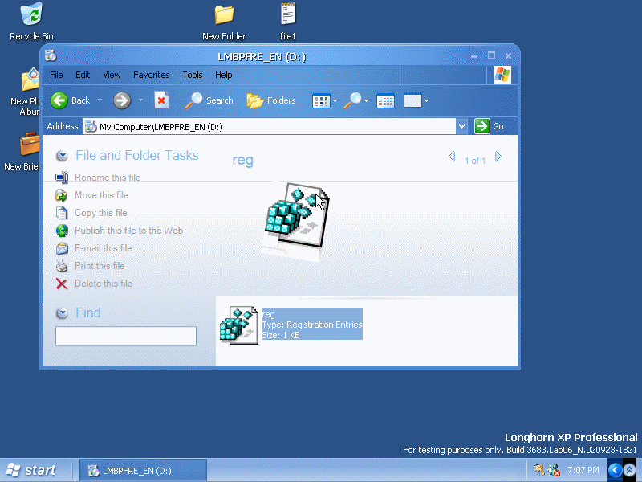Click Publish this file to the Web
Viewport: 642px width, 482px height.
[128, 231]
